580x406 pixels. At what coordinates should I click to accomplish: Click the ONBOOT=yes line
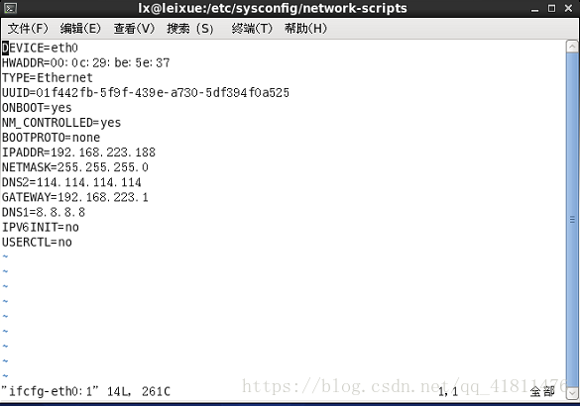[37, 108]
